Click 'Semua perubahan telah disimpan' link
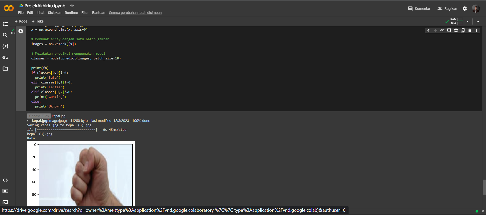The width and height of the screenshot is (486, 215). (135, 13)
